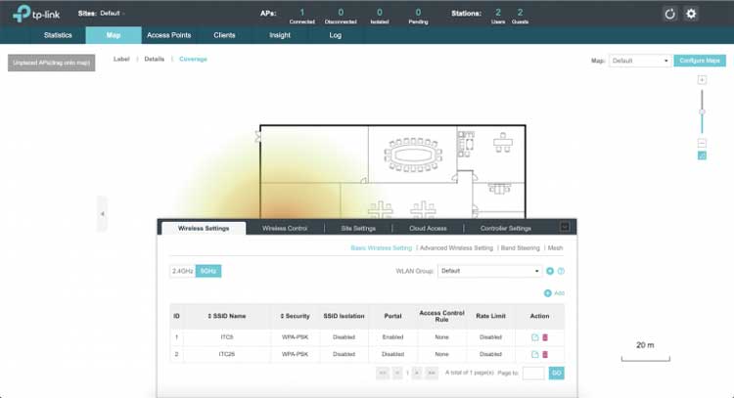
Task: Delete the ITC25 SSID with trash icon
Action: 545,354
